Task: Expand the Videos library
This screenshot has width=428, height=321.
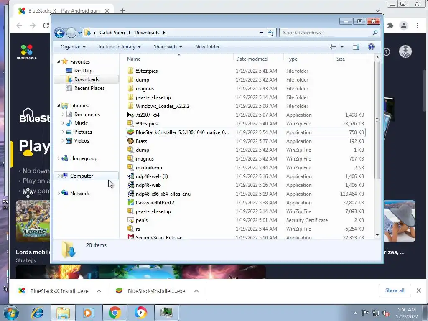Action: coord(63,140)
